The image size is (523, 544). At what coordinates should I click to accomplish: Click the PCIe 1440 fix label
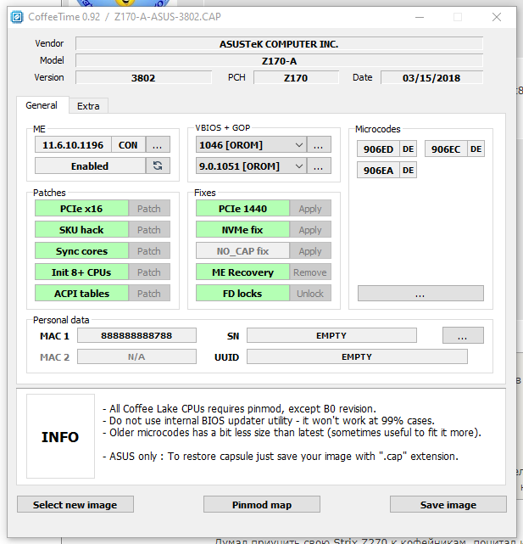242,209
